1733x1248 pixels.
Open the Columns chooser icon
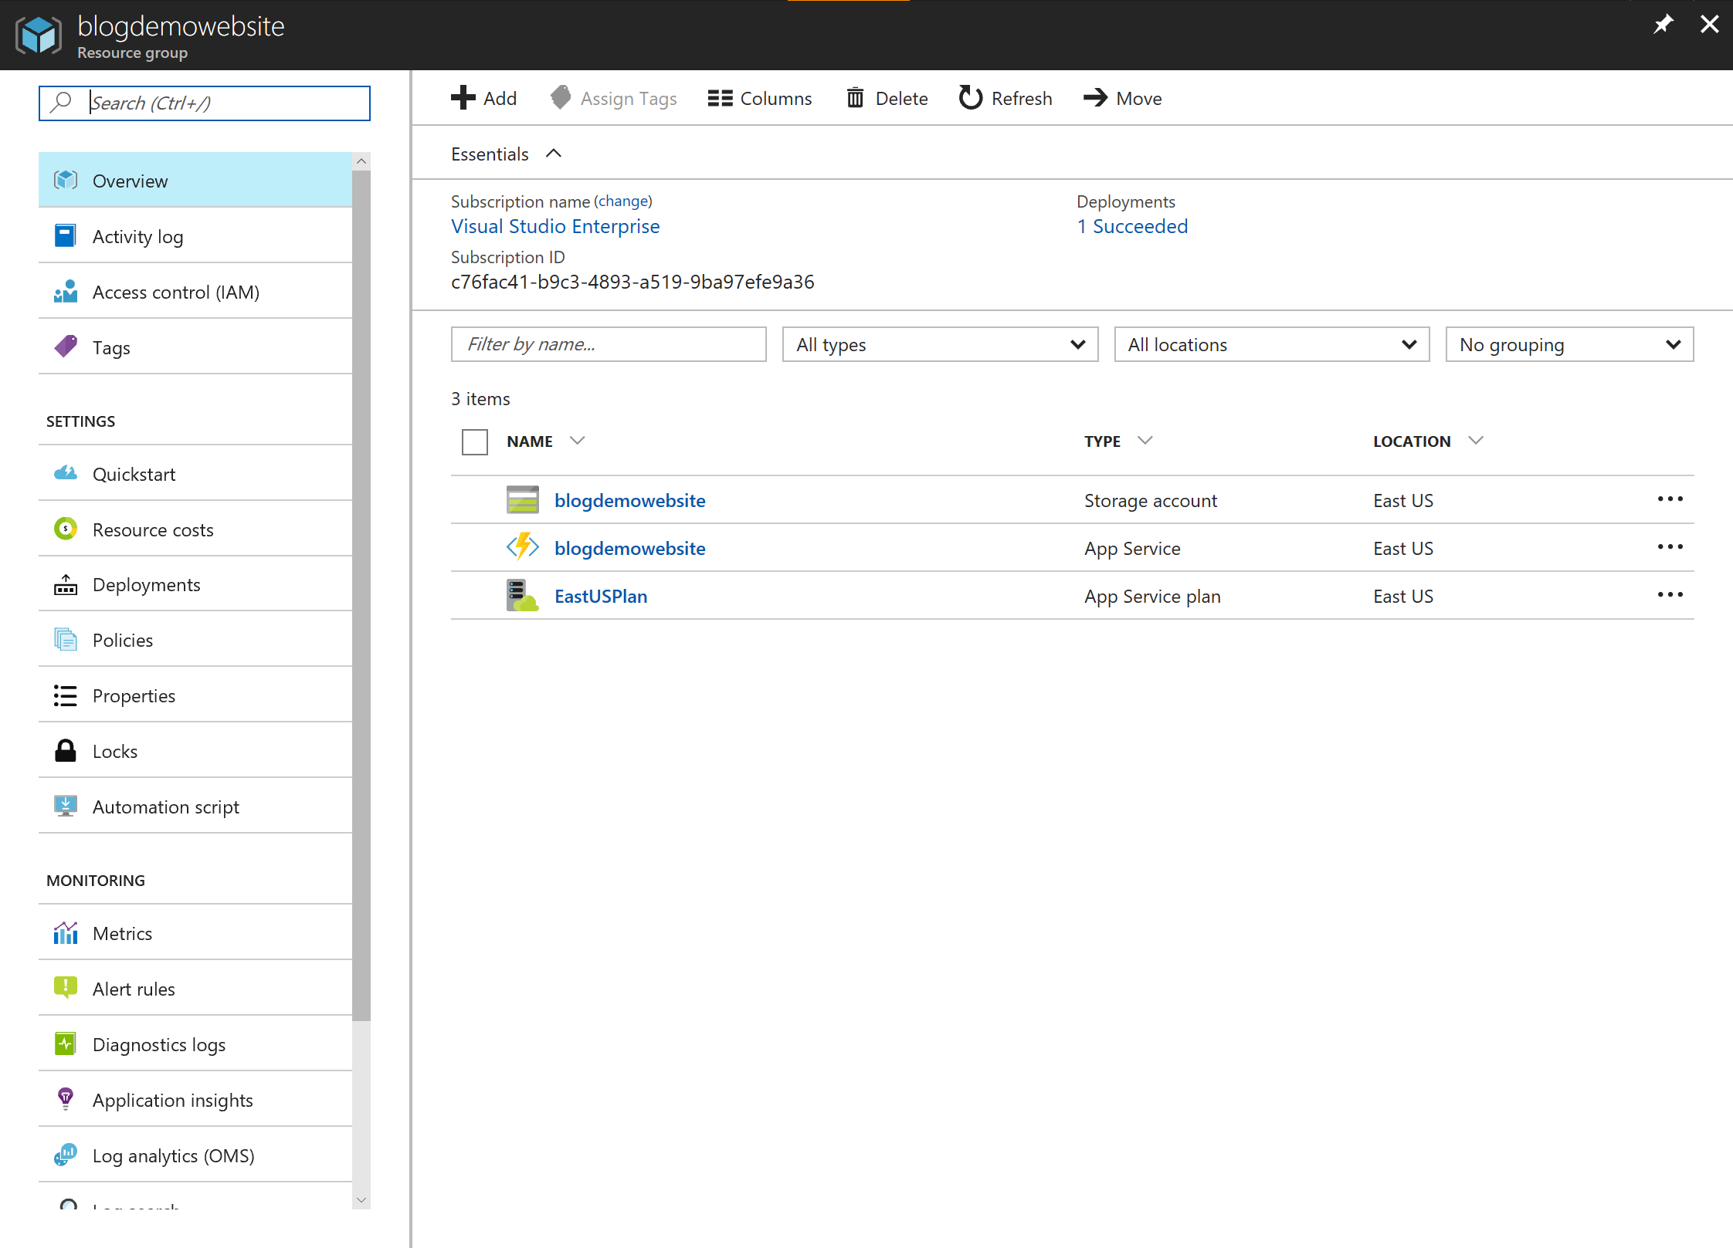(720, 98)
